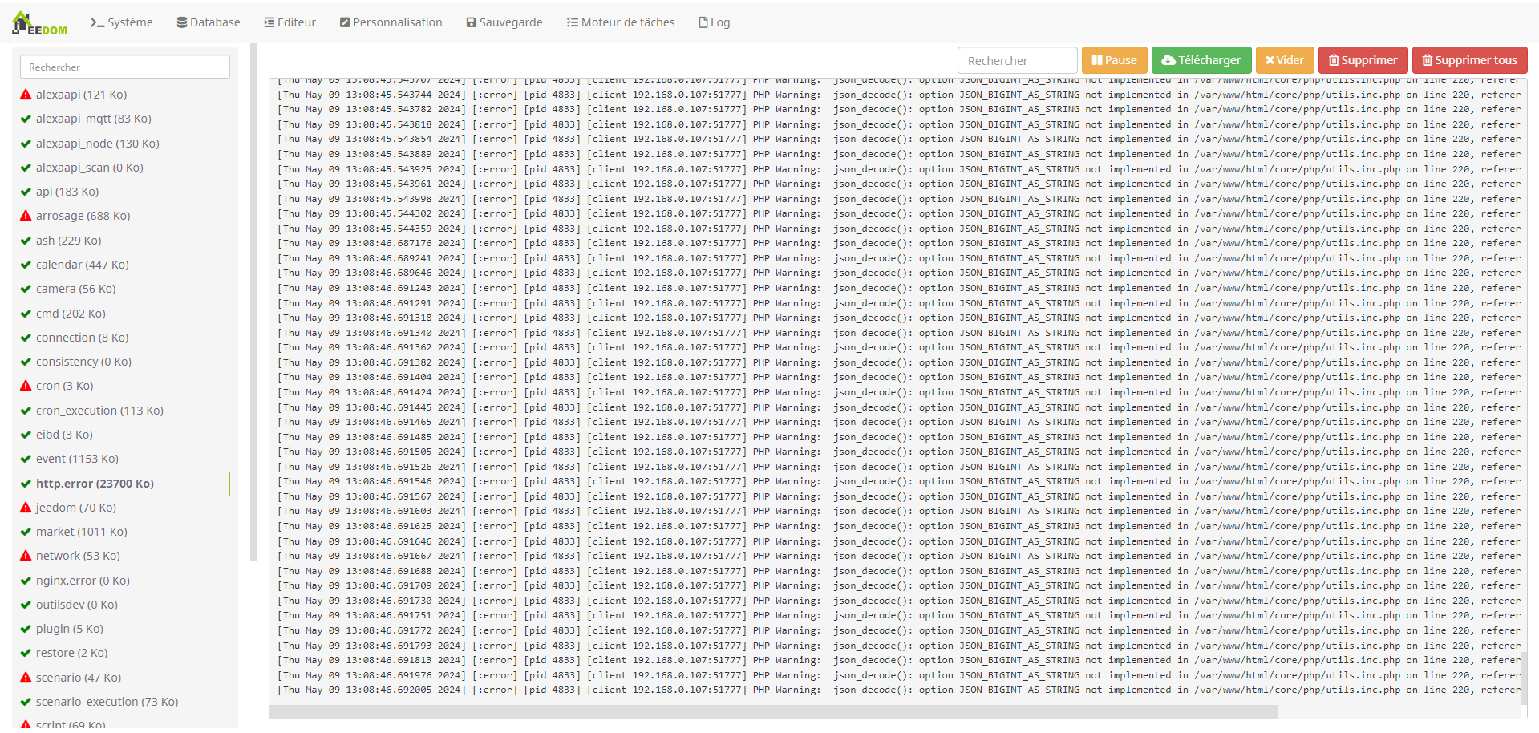
Task: Open the Sauvegarde menu
Action: (x=504, y=22)
